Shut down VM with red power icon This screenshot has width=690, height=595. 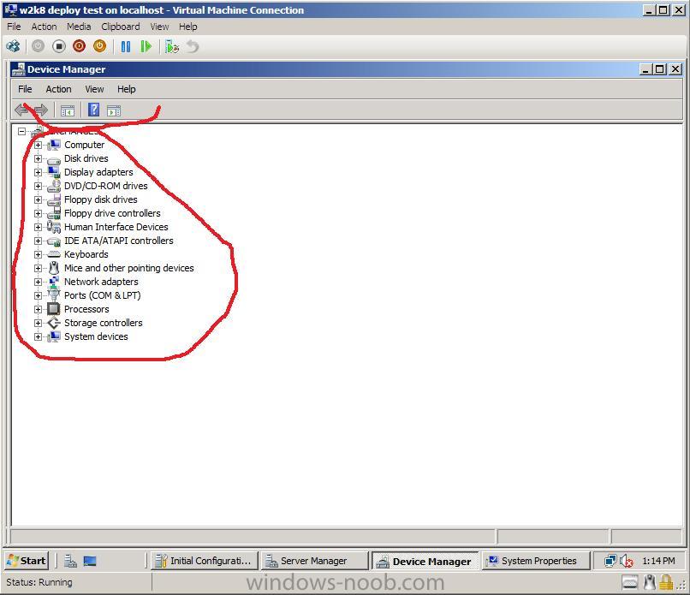[x=80, y=46]
